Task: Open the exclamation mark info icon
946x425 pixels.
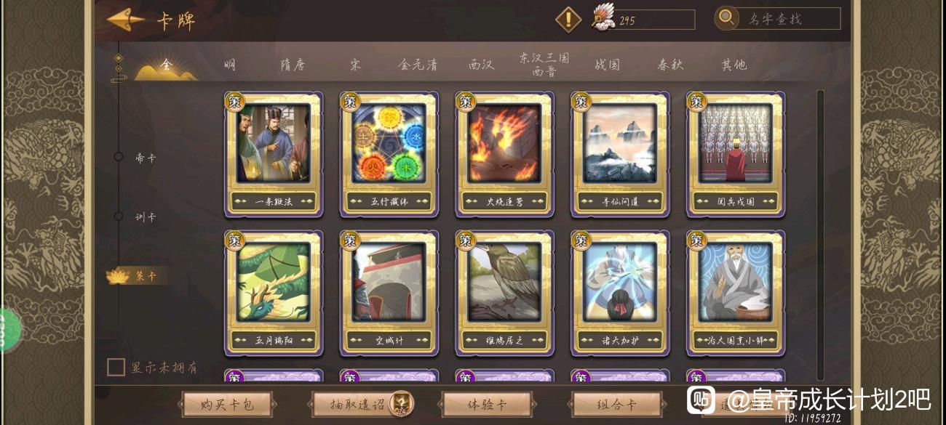Action: pyautogui.click(x=568, y=20)
